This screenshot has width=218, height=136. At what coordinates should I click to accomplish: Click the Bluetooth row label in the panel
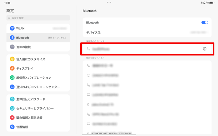coord(92,22)
